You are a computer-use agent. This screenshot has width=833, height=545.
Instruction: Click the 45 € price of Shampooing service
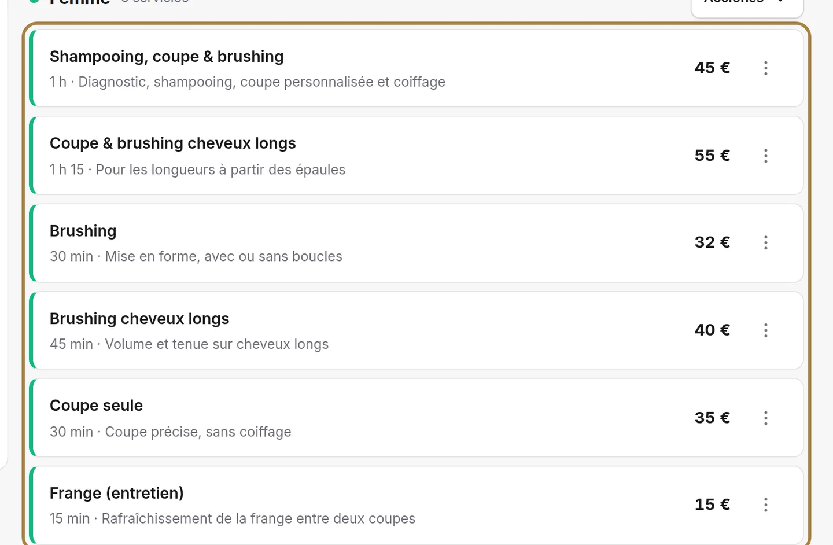click(712, 68)
